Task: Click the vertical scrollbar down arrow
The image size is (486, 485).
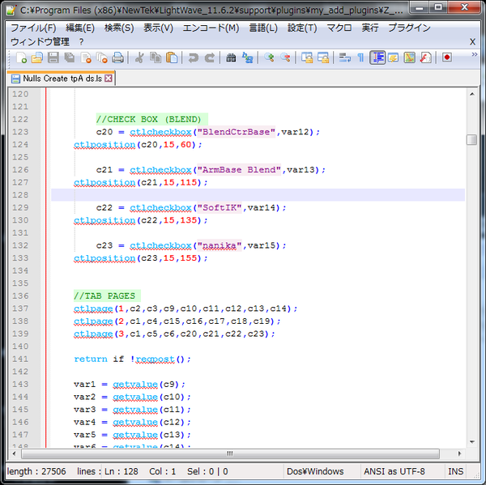Action: pyautogui.click(x=471, y=442)
